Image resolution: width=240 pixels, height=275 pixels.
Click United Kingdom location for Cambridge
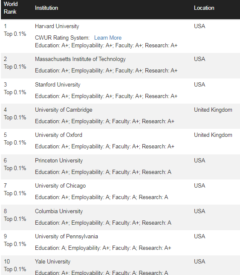pos(213,110)
